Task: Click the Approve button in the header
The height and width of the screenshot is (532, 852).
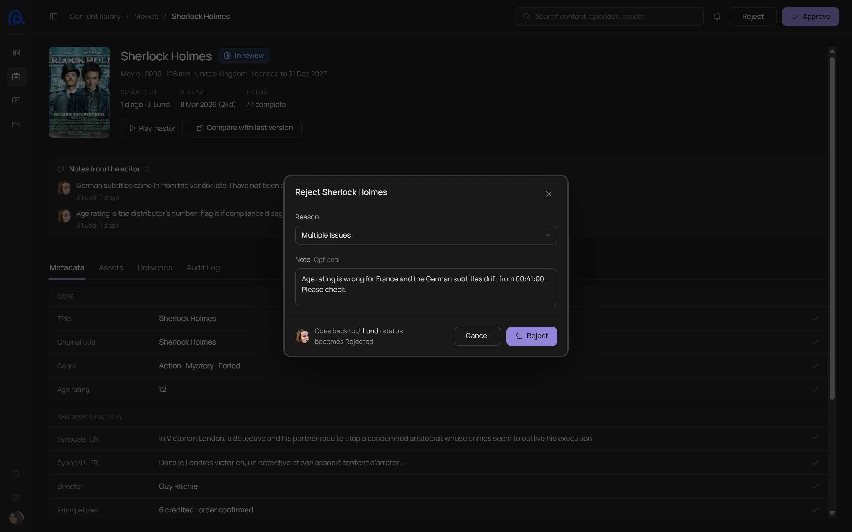Action: point(810,17)
